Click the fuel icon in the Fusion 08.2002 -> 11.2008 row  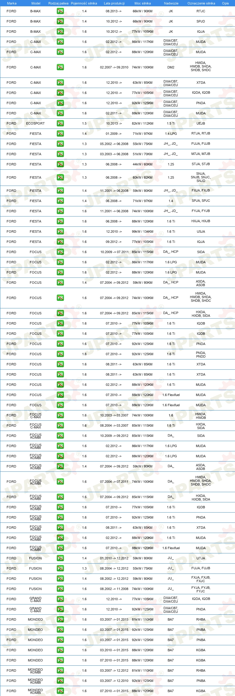(60, 589)
